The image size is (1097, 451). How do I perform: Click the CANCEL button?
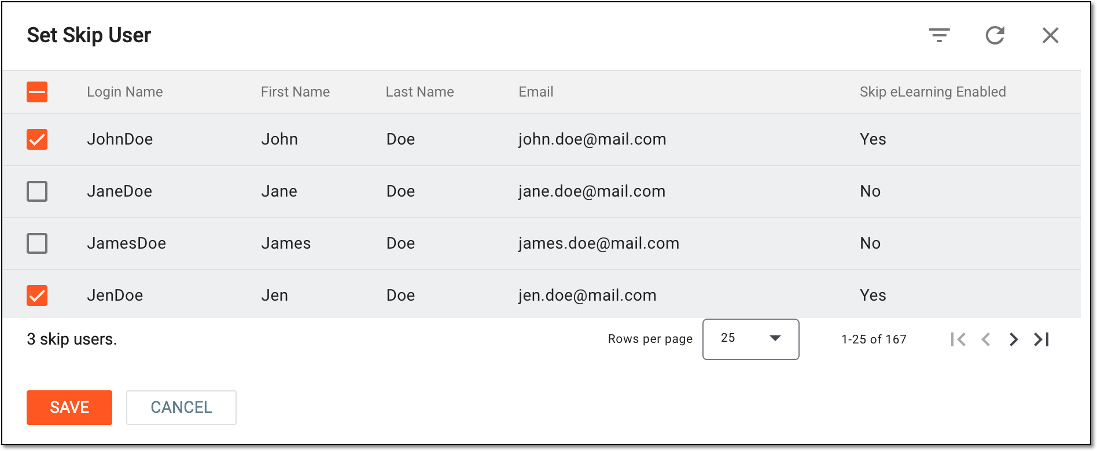[181, 408]
